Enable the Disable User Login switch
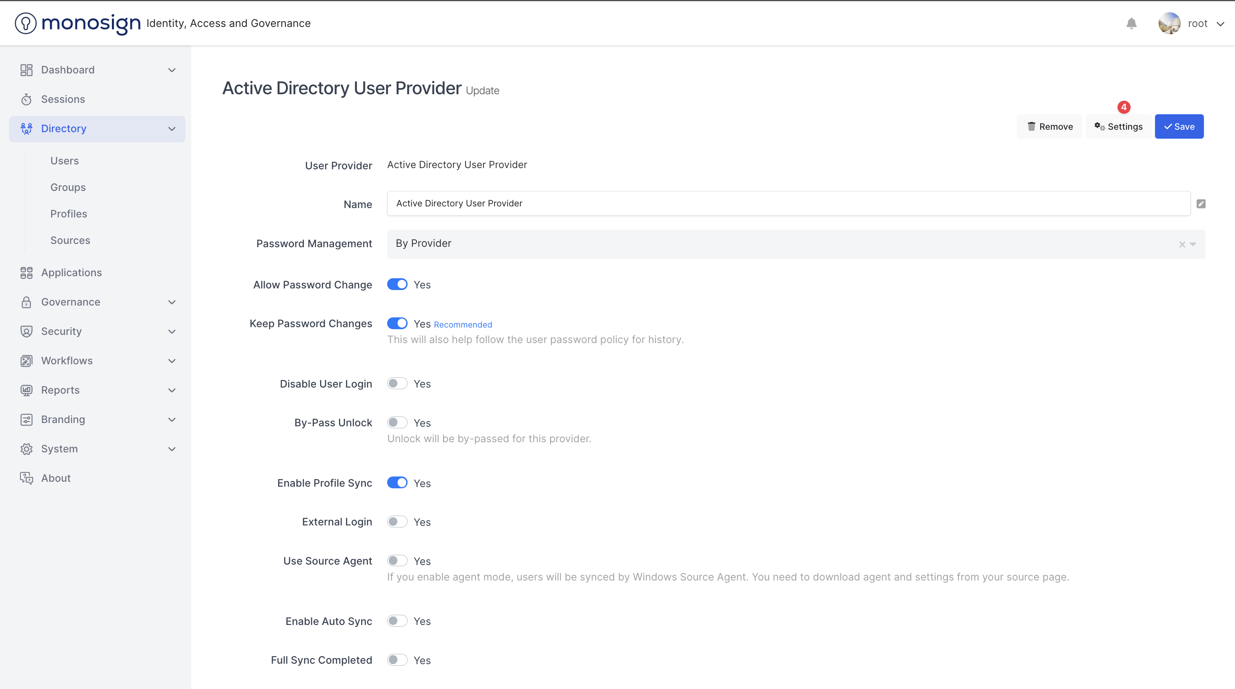1235x689 pixels. (397, 383)
